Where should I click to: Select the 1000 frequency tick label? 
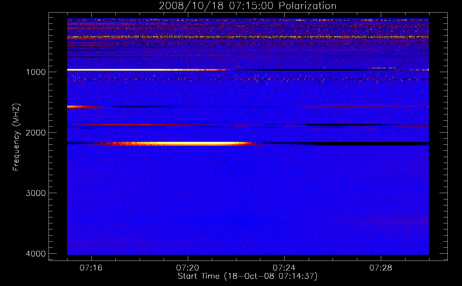36,72
